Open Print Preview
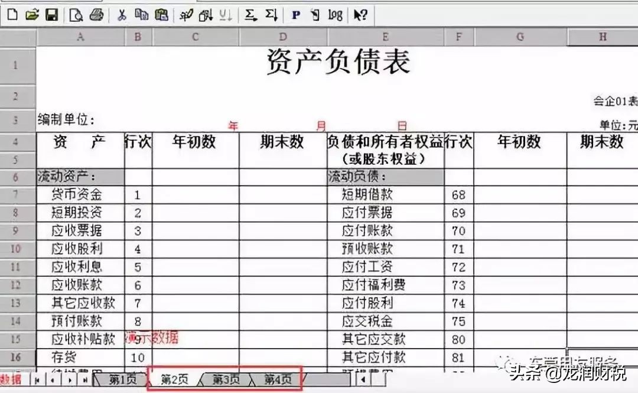This screenshot has width=638, height=393. click(74, 15)
